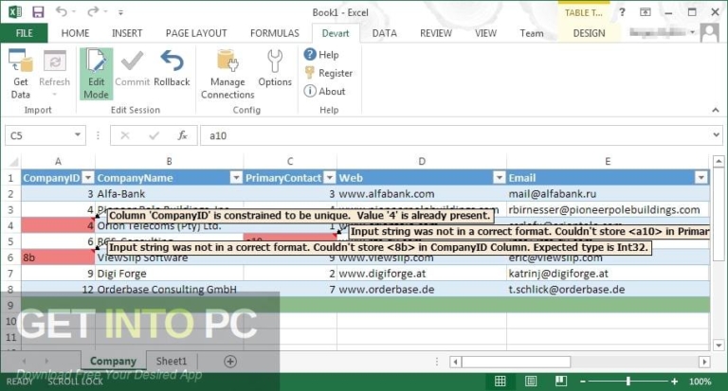Open the FILE backstage tab
This screenshot has width=728, height=391.
click(x=24, y=33)
